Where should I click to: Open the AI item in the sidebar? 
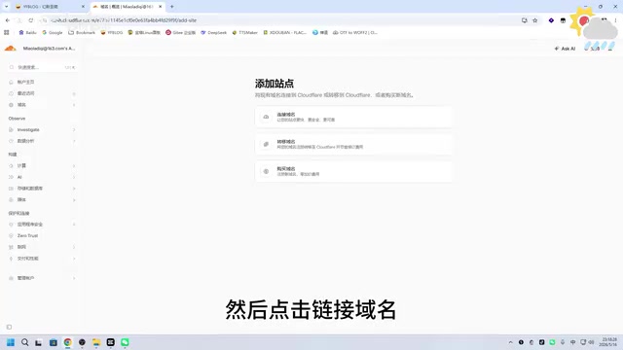[19, 177]
